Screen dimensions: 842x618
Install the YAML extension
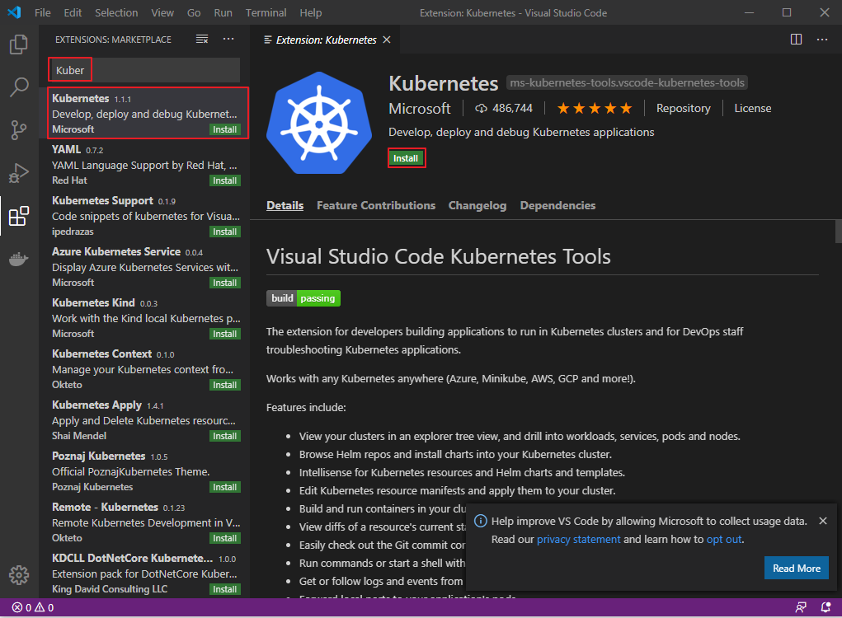pyautogui.click(x=224, y=180)
